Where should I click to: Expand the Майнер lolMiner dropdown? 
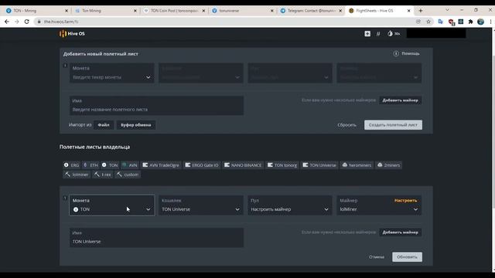[379, 205]
